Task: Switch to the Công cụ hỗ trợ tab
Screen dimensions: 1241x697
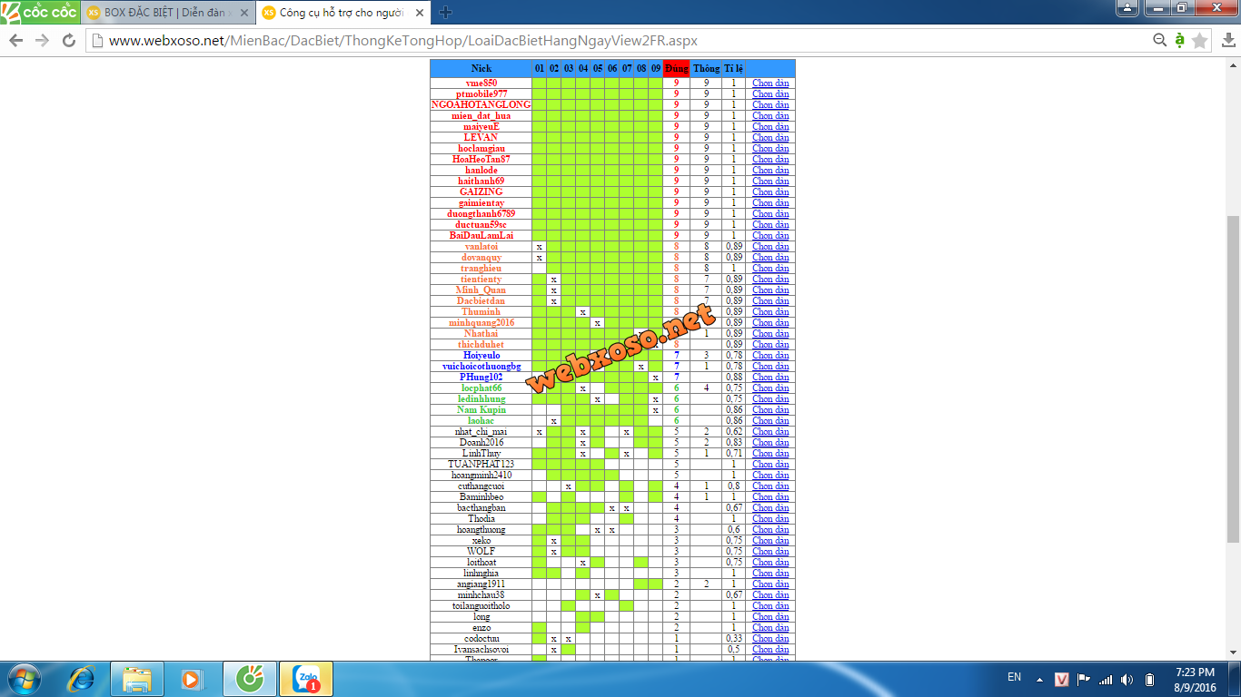Action: (x=342, y=13)
